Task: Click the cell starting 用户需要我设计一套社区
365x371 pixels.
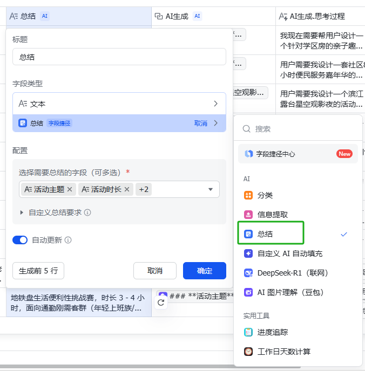Action: point(320,70)
